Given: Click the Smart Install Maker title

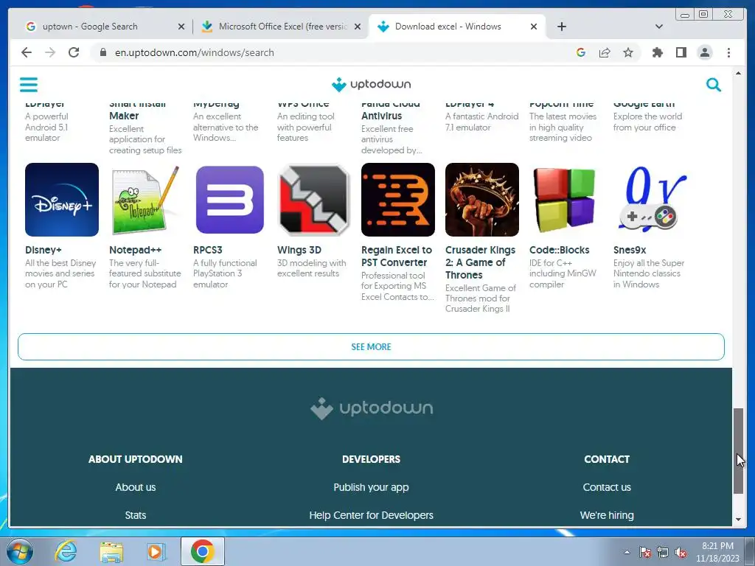Looking at the screenshot, I should click(137, 110).
